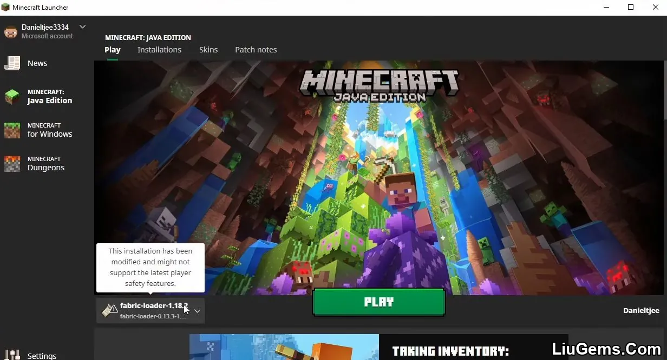Expand the account dropdown chevron
This screenshot has width=667, height=360.
[x=83, y=26]
